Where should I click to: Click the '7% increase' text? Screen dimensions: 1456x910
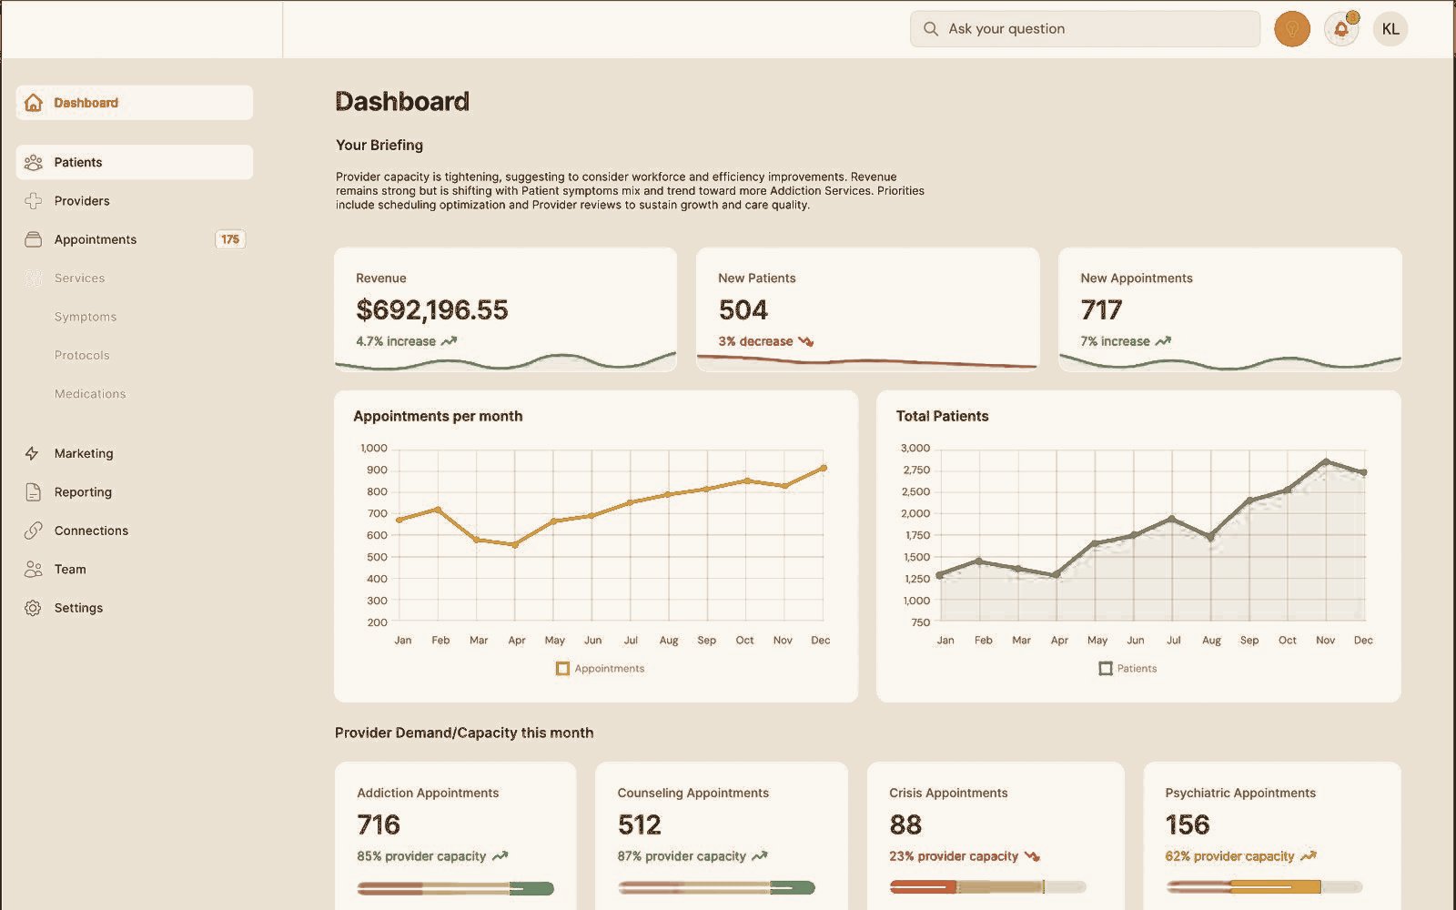pyautogui.click(x=1115, y=341)
